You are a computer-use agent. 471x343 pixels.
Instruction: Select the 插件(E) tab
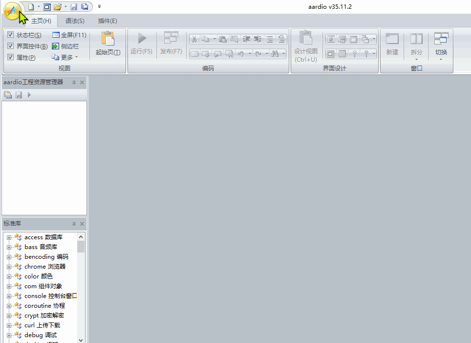(x=108, y=21)
